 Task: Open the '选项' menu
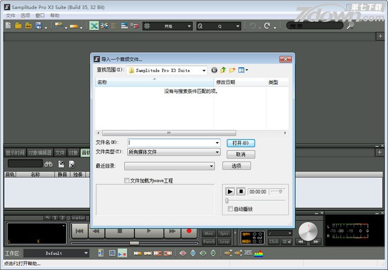pos(25,15)
